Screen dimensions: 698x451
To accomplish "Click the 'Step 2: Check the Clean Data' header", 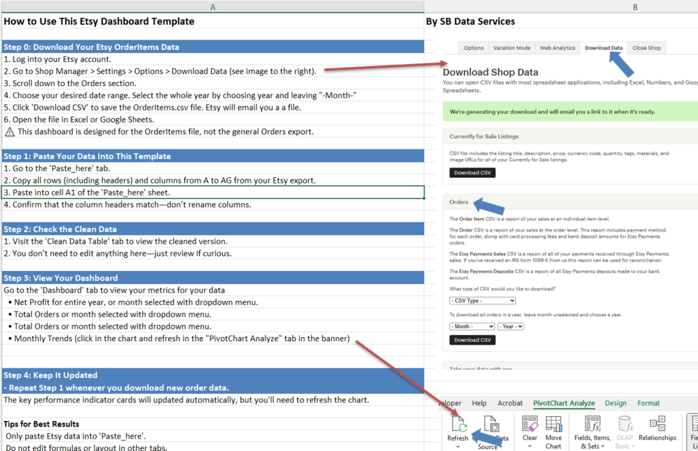I will point(213,229).
